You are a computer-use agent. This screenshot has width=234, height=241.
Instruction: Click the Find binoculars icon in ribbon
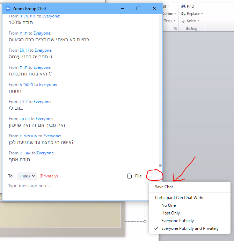[183, 6]
